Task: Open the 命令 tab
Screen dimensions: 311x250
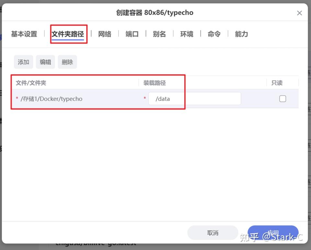Action: tap(214, 33)
